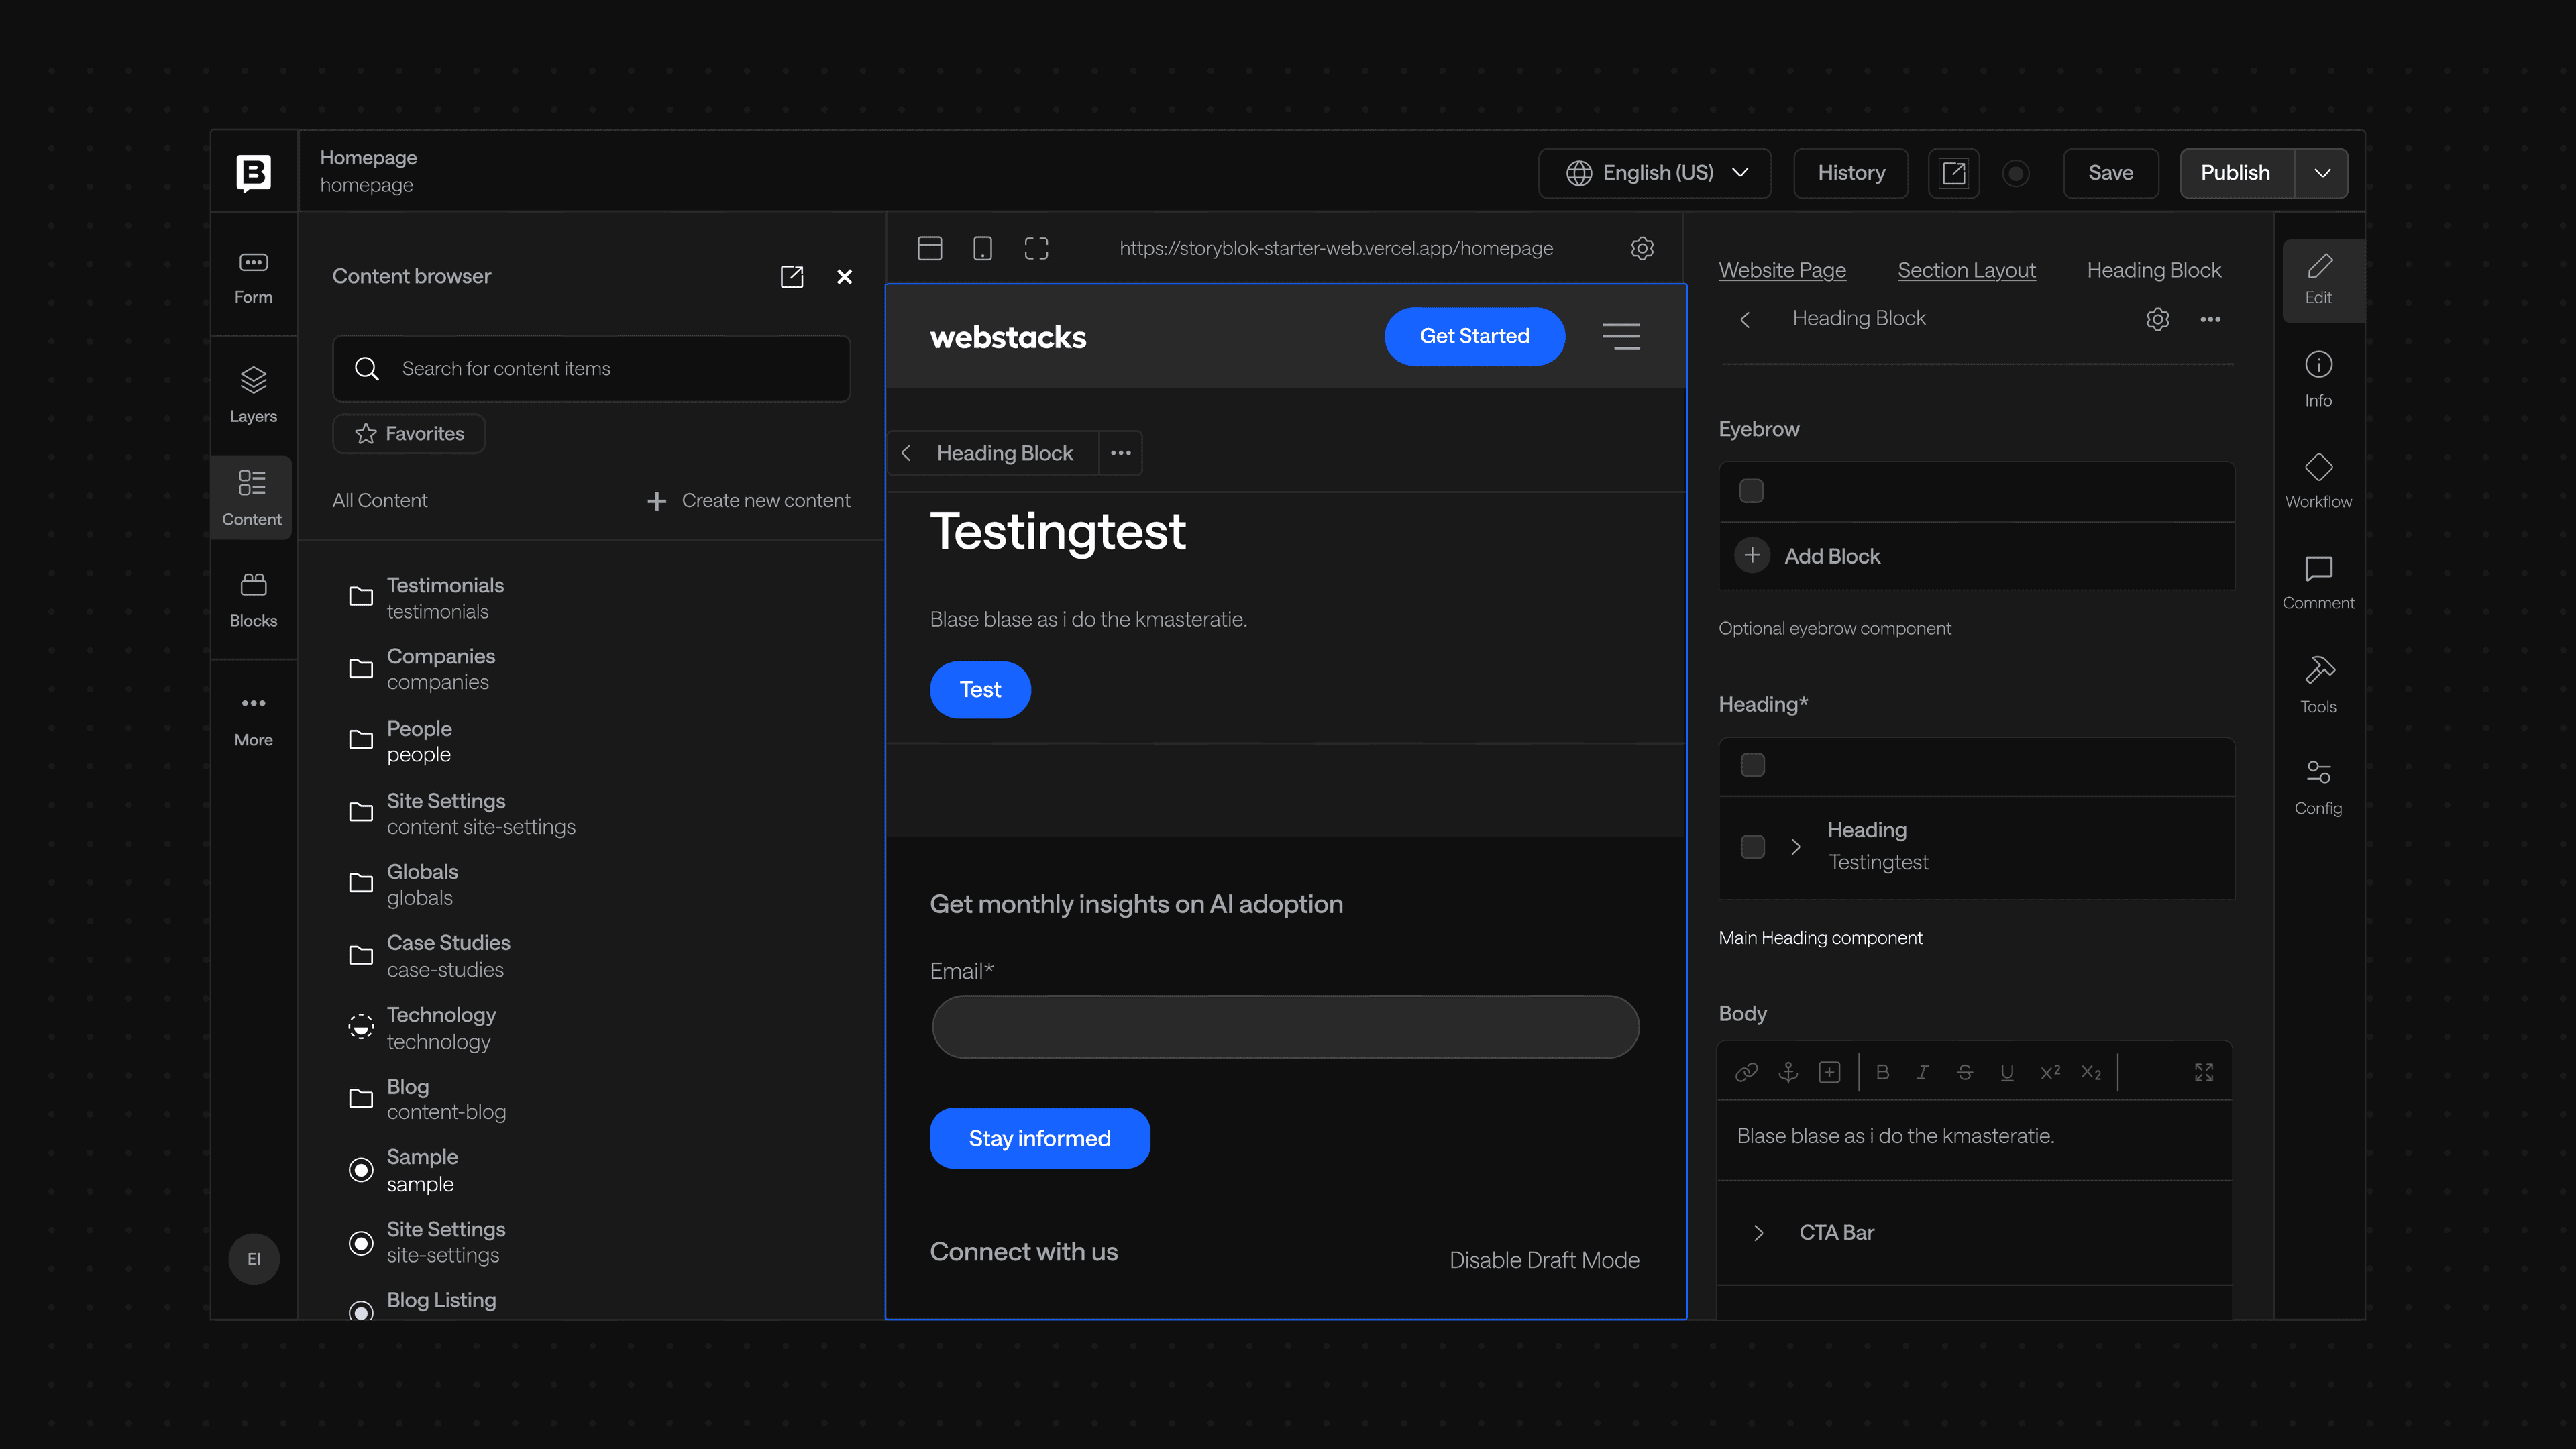Pop out the Content browser

coord(791,277)
